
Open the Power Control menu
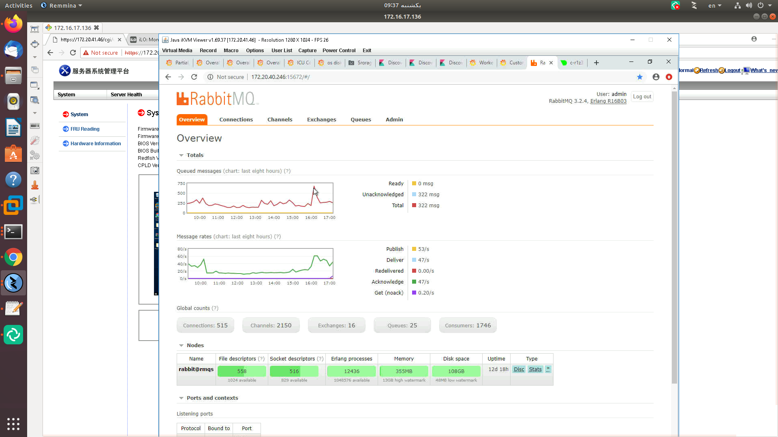339,51
